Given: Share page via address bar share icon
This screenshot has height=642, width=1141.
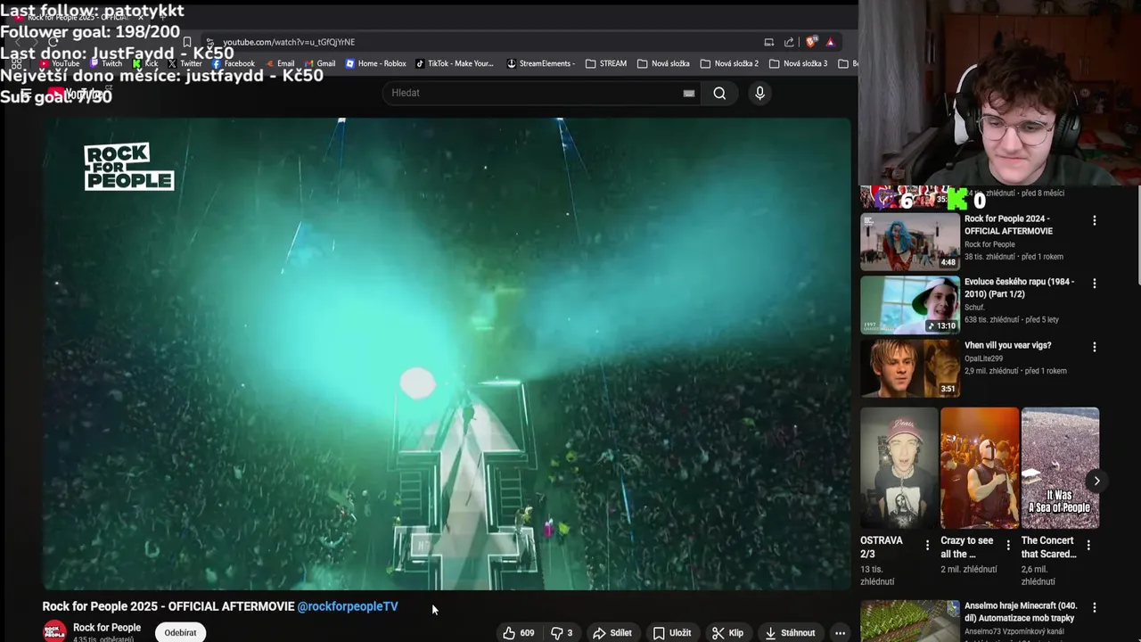Looking at the screenshot, I should pos(789,42).
